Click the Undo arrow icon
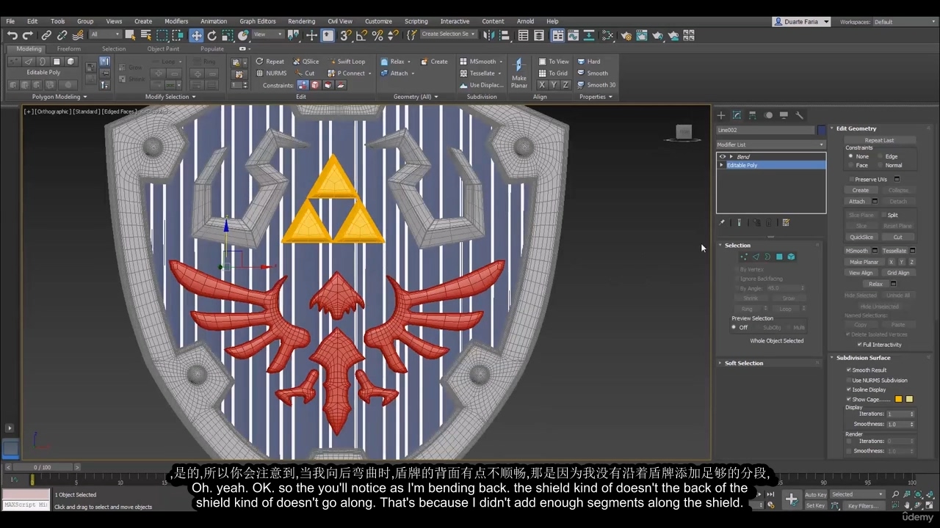The height and width of the screenshot is (528, 940). click(x=12, y=35)
